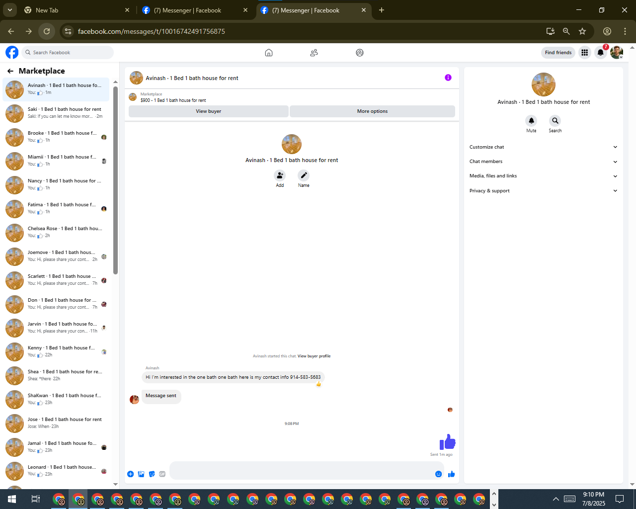Click the Message sent bubble
This screenshot has width=636, height=509.
coord(161,396)
